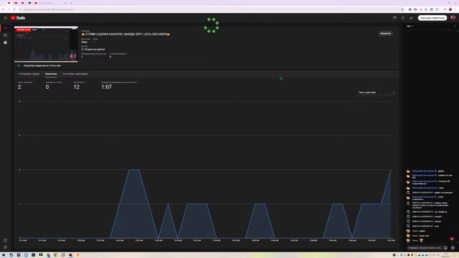Click the Windows Start button
This screenshot has height=258, width=459.
[4, 255]
